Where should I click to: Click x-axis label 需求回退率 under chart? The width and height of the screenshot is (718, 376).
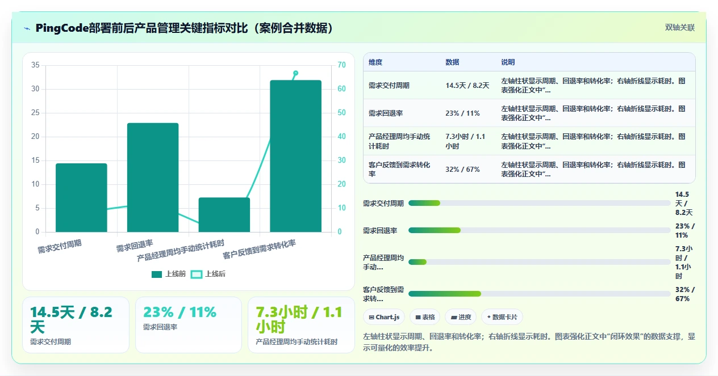(135, 246)
